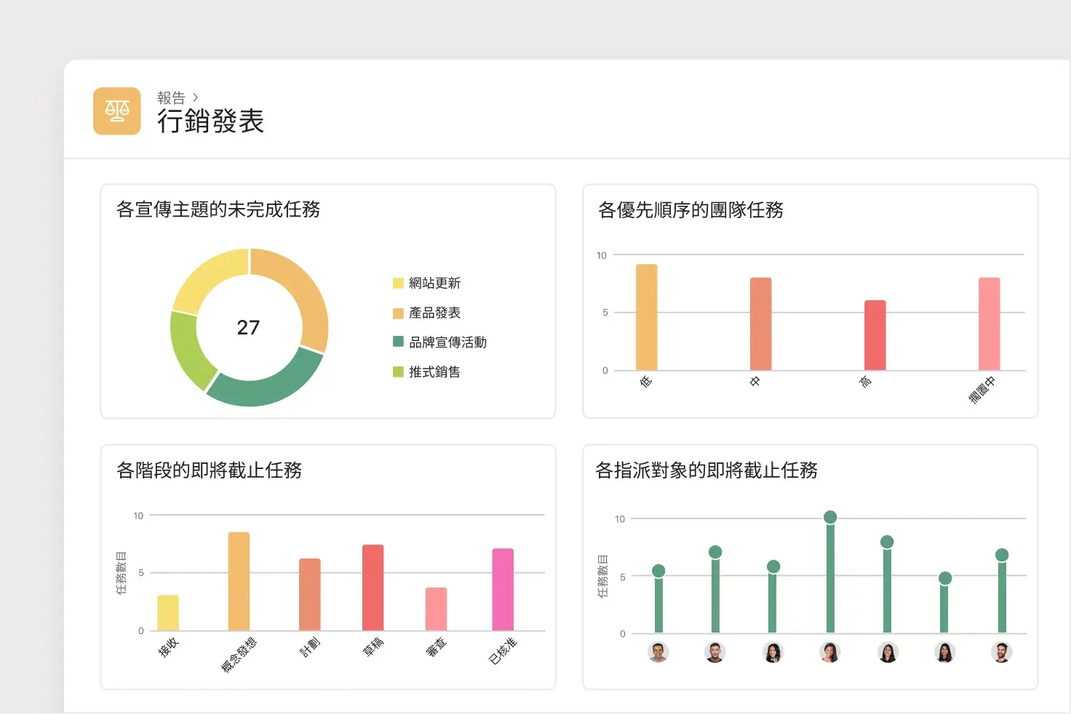1071x714 pixels.
Task: Click the 品牌宣傳活動 legend marker
Action: point(397,342)
